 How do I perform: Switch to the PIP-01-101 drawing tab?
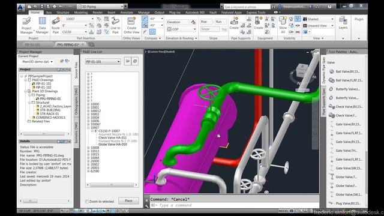[x=32, y=44]
